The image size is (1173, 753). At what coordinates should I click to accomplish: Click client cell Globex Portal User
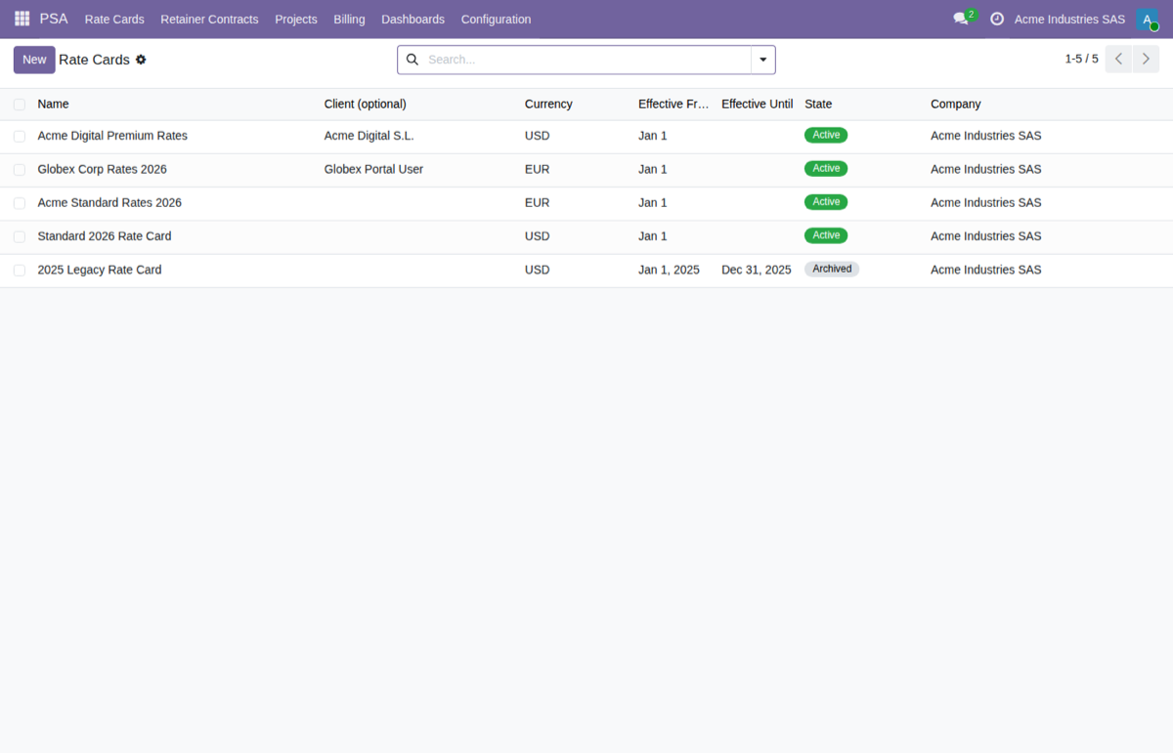pos(373,169)
